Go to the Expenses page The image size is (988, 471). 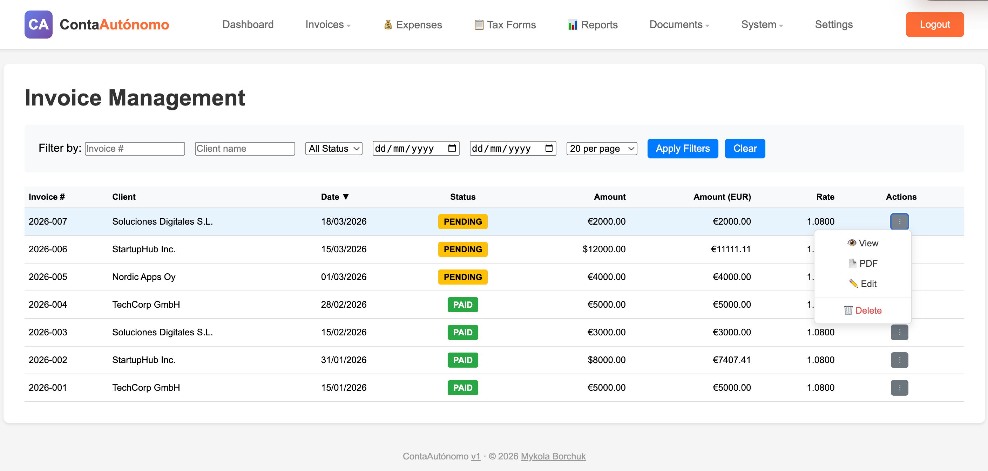pos(413,25)
